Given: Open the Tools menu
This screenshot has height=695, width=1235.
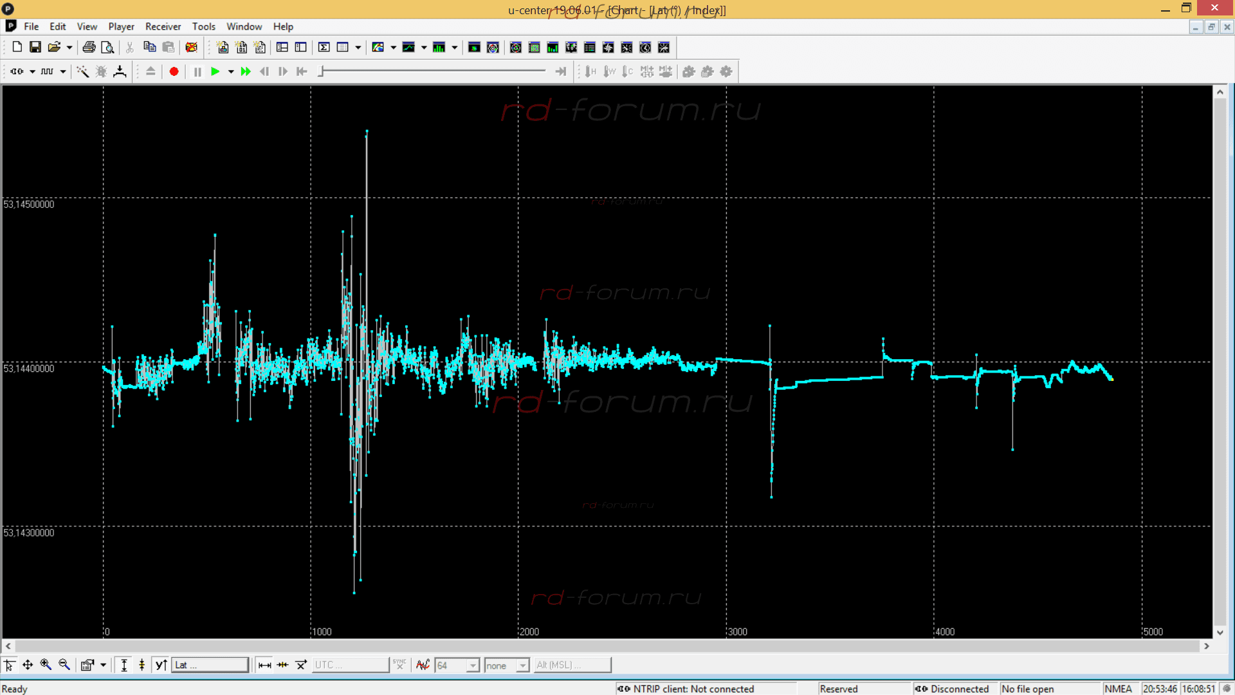Looking at the screenshot, I should click(203, 26).
